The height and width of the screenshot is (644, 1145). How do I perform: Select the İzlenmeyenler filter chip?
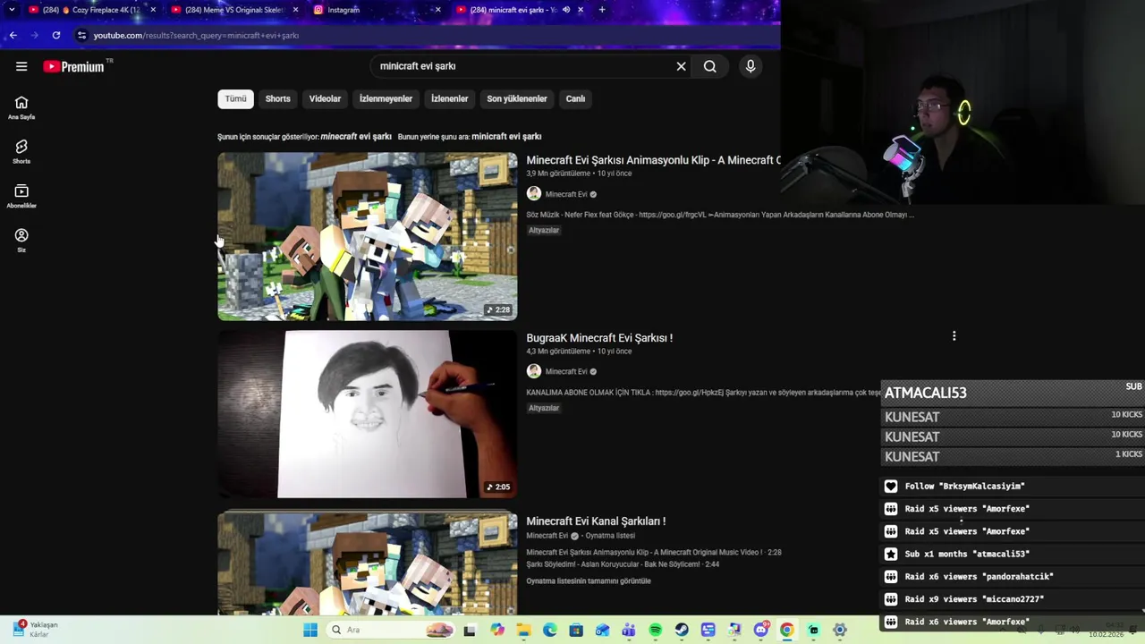click(x=386, y=98)
